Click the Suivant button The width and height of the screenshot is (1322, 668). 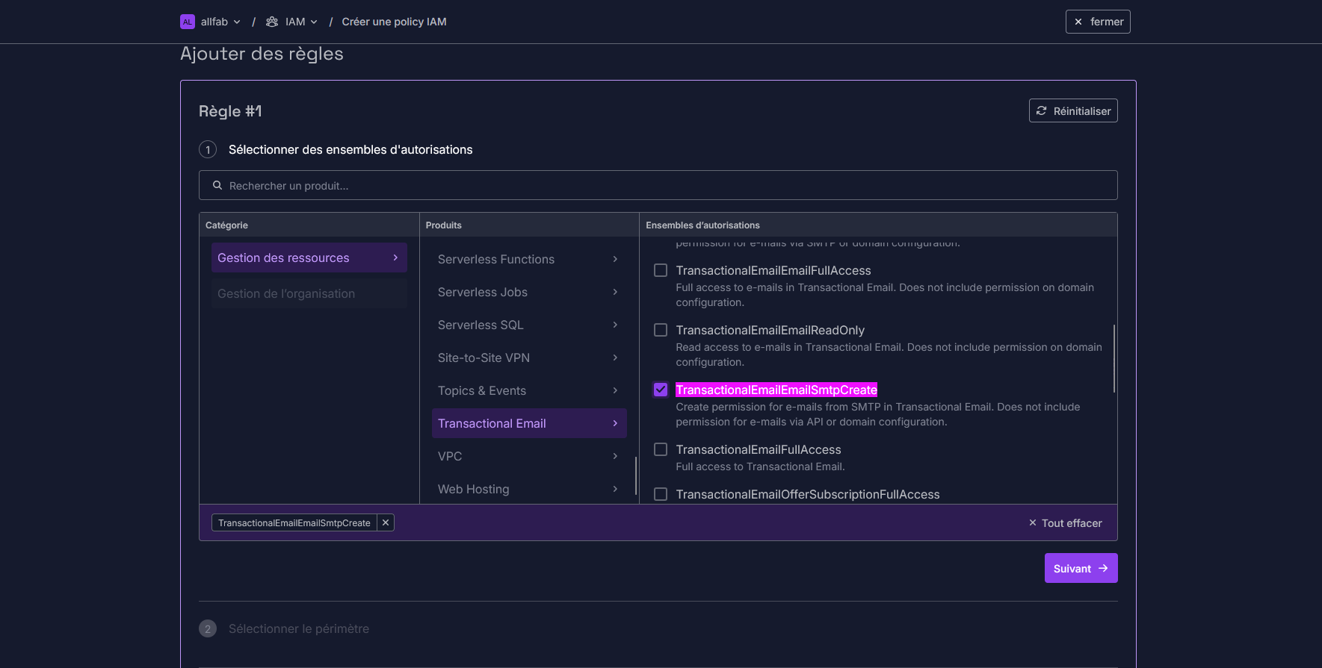click(1081, 568)
